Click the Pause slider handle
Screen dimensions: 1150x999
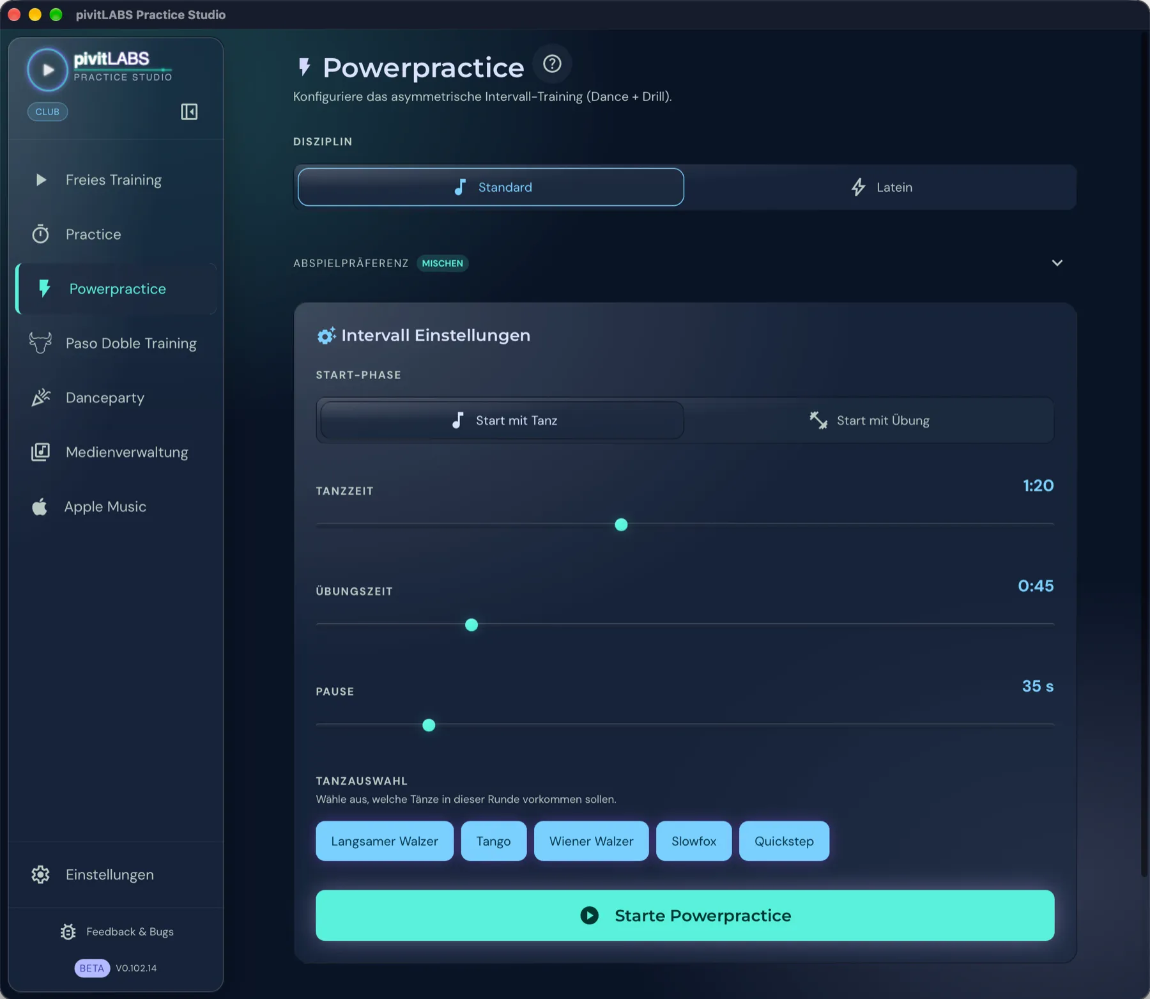point(429,725)
